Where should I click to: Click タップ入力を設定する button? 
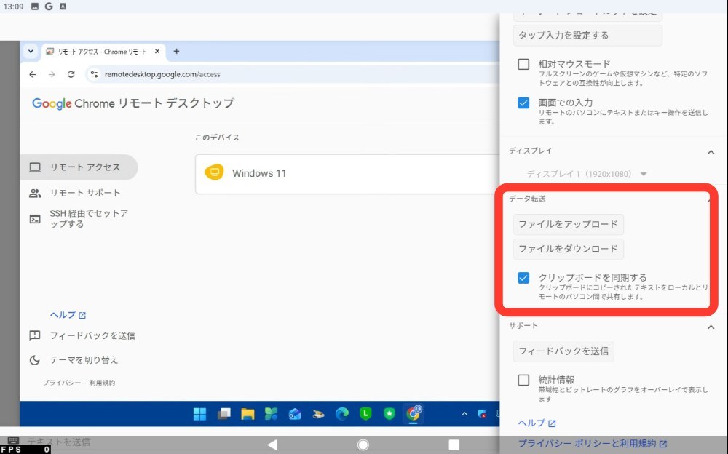[587, 35]
